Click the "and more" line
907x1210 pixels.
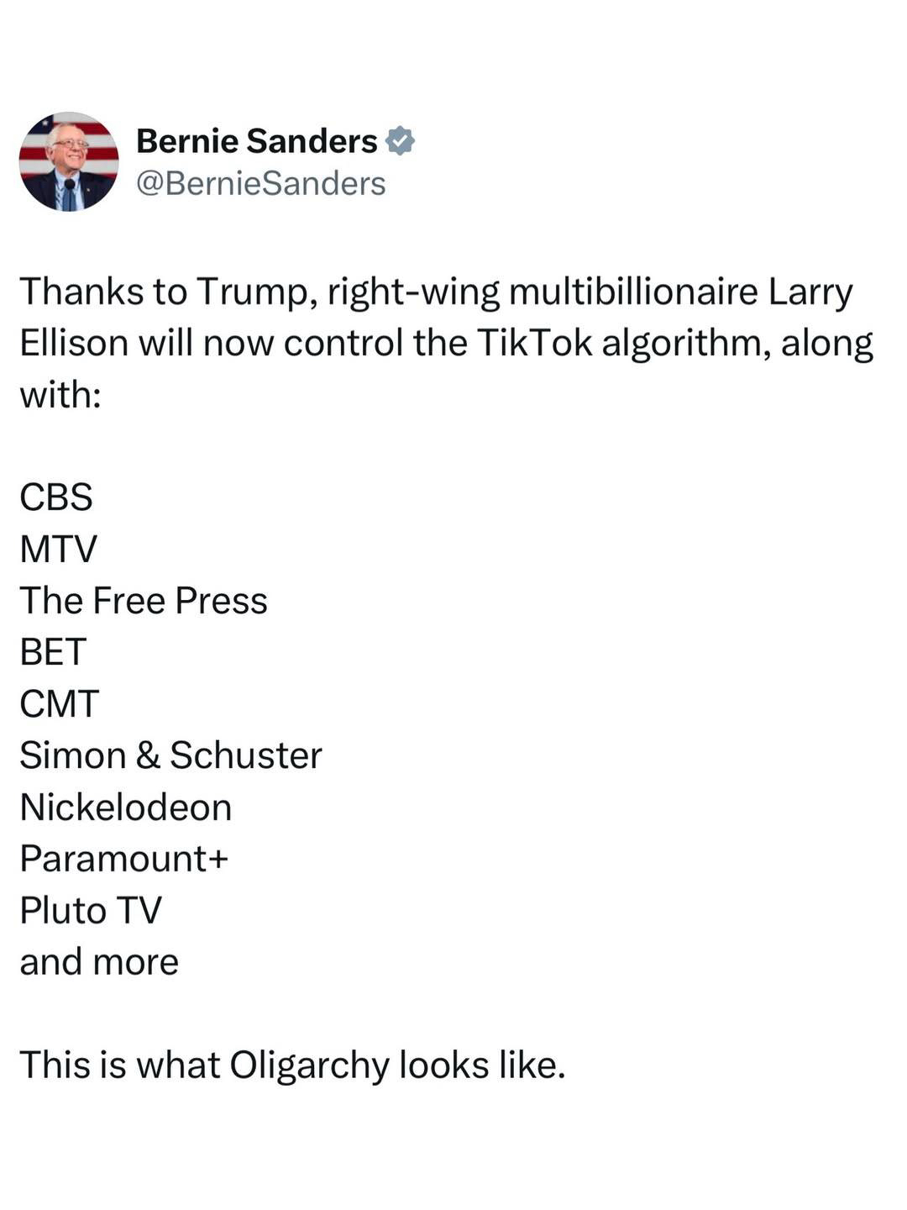coord(99,962)
